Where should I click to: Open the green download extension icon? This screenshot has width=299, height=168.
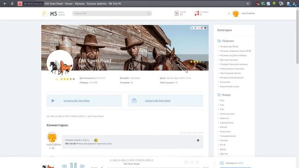tap(274, 4)
